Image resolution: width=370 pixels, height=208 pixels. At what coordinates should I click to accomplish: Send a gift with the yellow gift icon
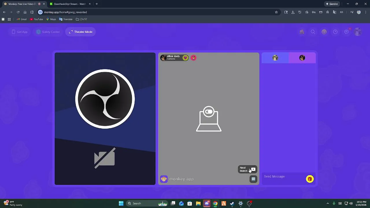310,179
